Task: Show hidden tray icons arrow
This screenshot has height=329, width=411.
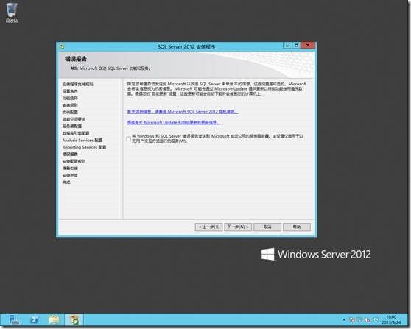Action: (x=344, y=320)
